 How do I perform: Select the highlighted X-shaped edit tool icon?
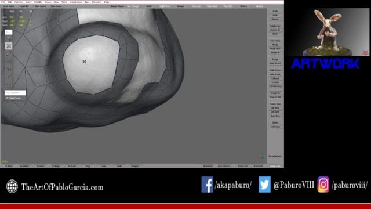click(x=9, y=46)
